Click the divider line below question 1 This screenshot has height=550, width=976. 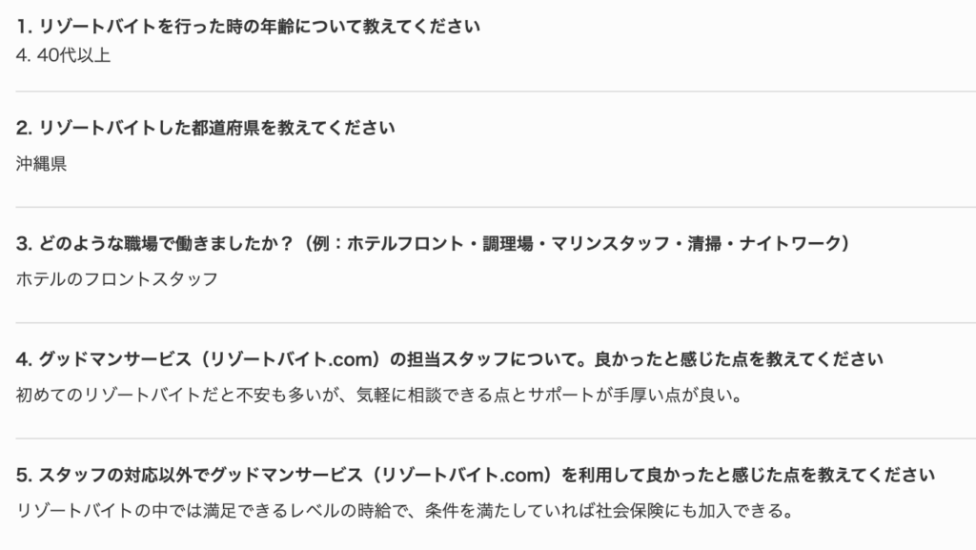coord(496,92)
